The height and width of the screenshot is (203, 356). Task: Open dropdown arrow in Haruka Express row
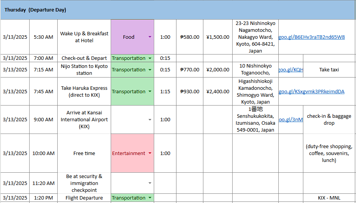(150, 92)
